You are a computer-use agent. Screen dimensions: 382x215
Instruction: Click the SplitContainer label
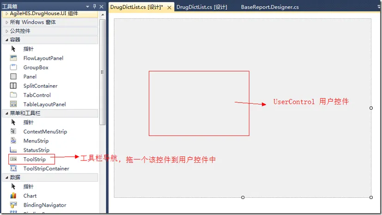[x=41, y=86]
